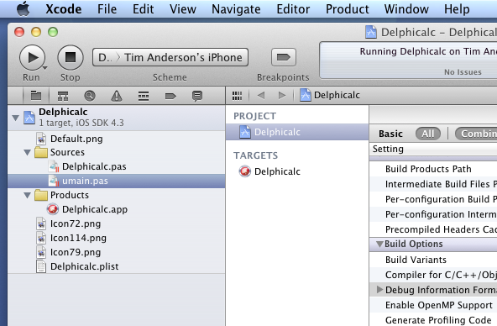Select umain.pas file
Image resolution: width=497 pixels, height=326 pixels.
click(117, 181)
